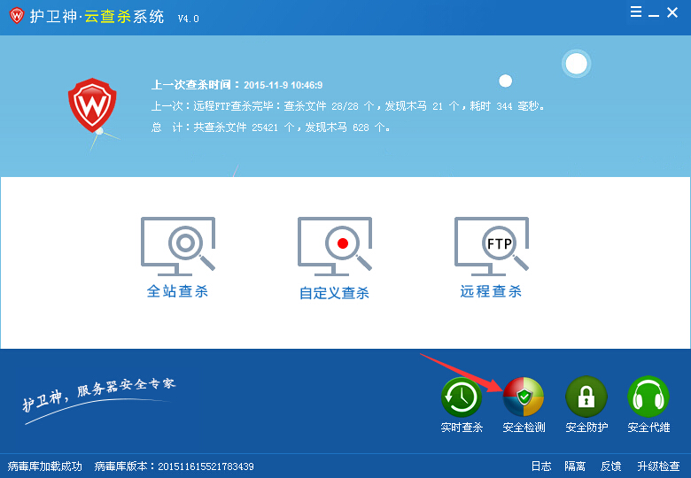Open remote FTP scan monitor icon

(492, 243)
